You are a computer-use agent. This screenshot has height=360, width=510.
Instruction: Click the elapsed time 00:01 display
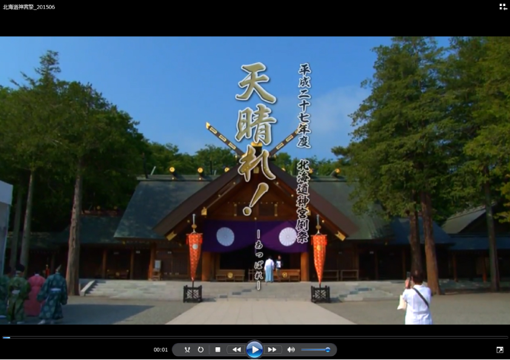click(x=161, y=350)
